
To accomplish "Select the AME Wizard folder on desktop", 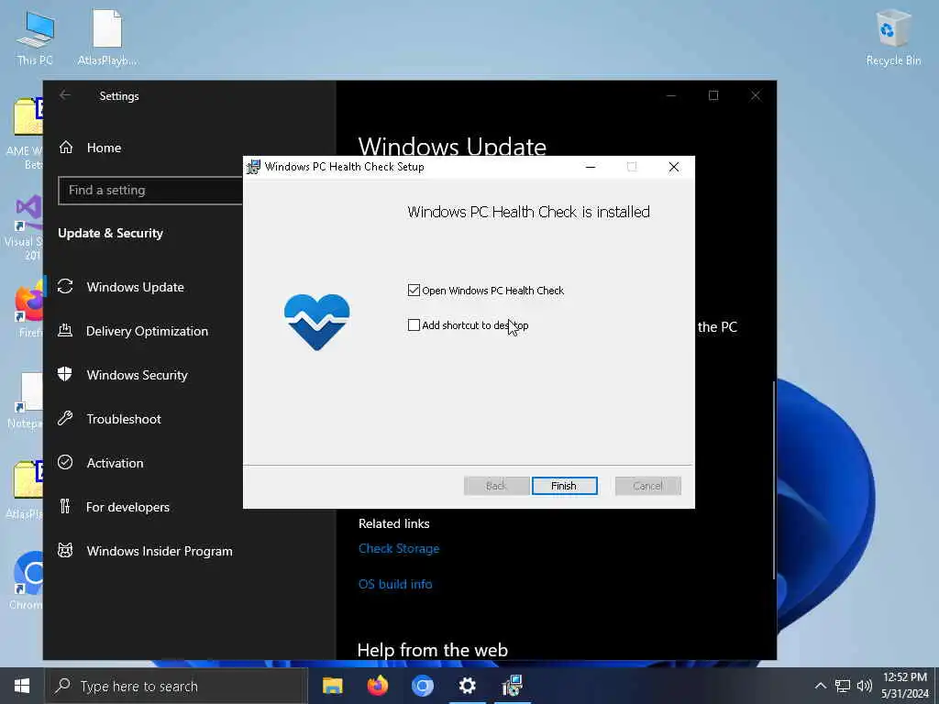I will tap(25, 134).
